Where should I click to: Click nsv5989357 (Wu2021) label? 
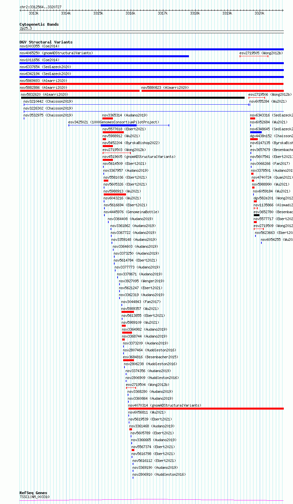tap(140, 309)
